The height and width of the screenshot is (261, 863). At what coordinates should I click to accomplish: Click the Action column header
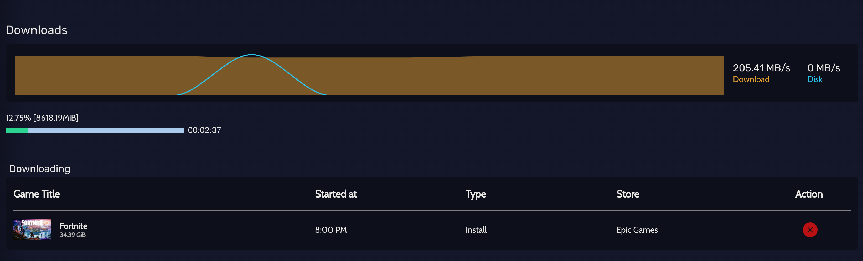[809, 194]
